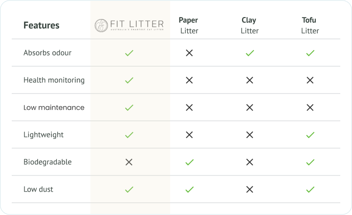The image size is (352, 215).
Task: Click Clay Litter's Low dust cross
Action: [249, 189]
